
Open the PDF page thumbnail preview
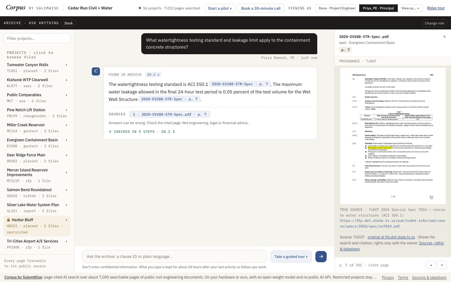(393, 136)
